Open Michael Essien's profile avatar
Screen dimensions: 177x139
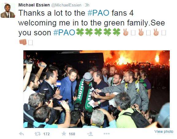pyautogui.click(x=8, y=10)
